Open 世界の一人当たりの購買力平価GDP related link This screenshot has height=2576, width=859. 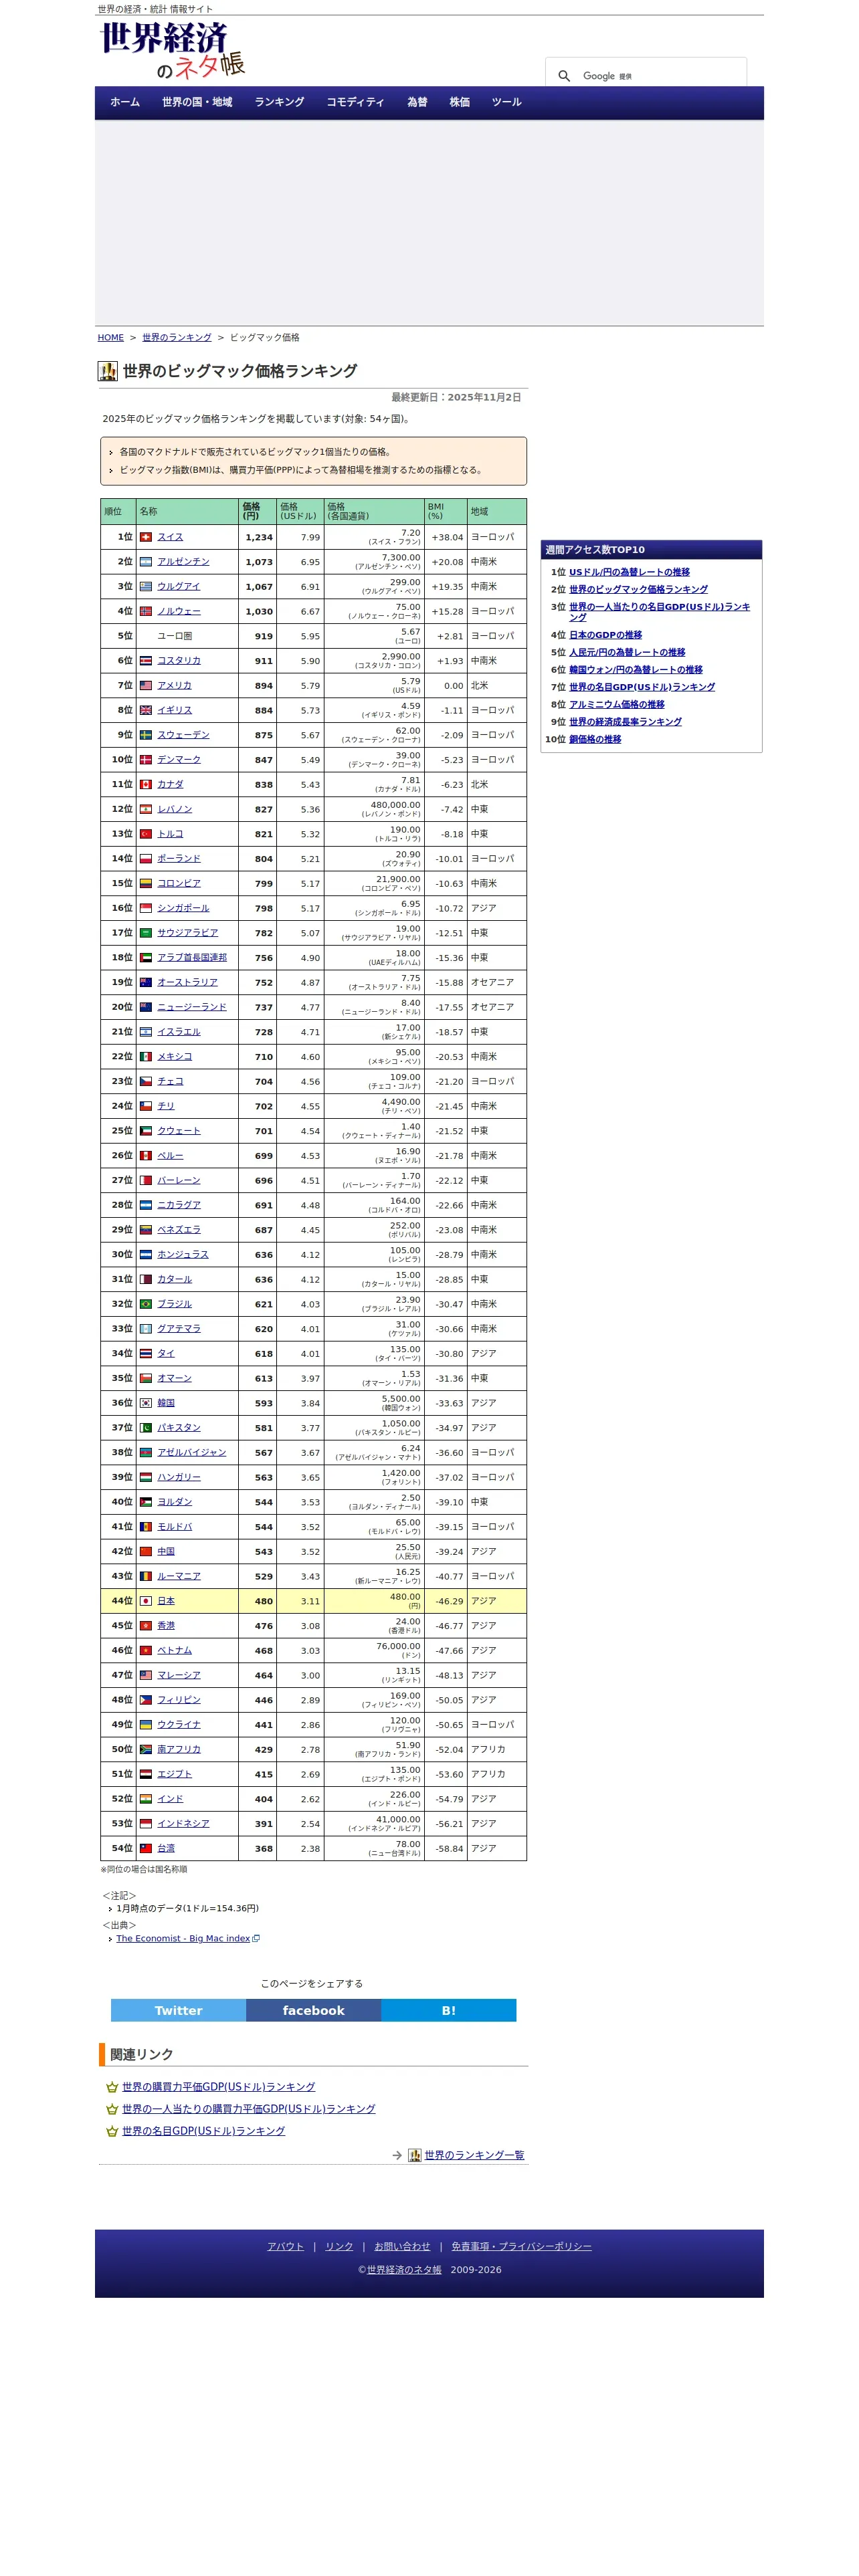pyautogui.click(x=248, y=2109)
